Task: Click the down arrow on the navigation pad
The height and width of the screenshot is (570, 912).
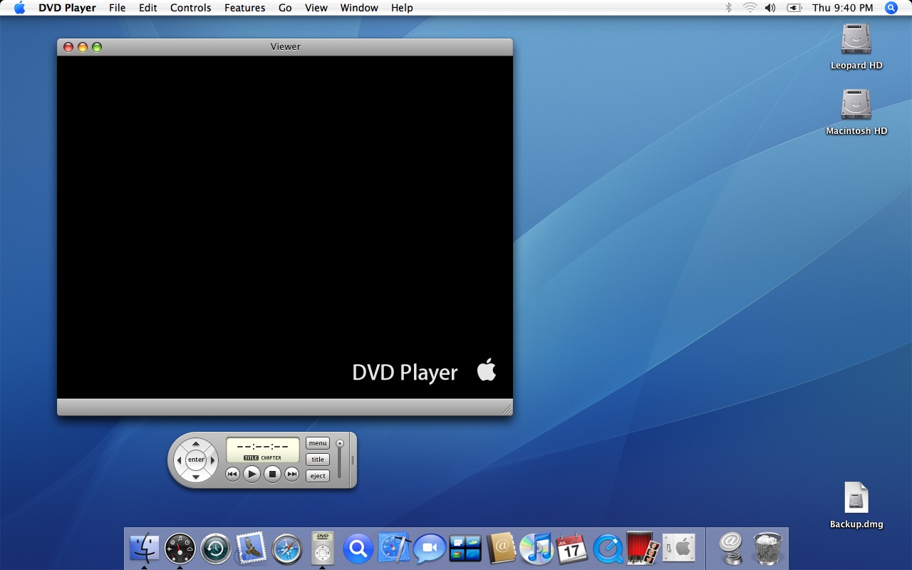Action: pyautogui.click(x=196, y=476)
